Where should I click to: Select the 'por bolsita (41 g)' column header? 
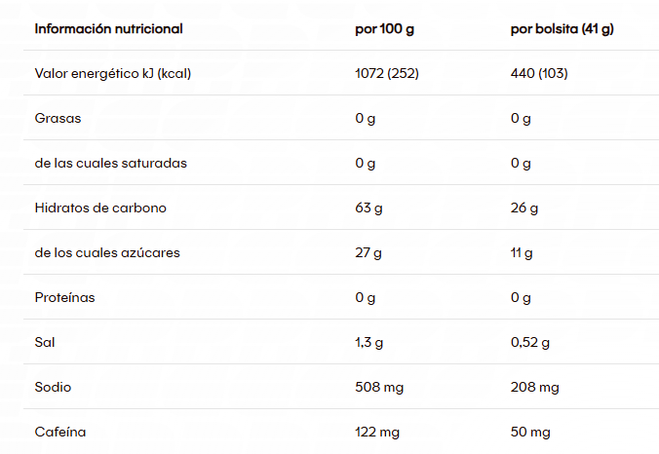(562, 29)
